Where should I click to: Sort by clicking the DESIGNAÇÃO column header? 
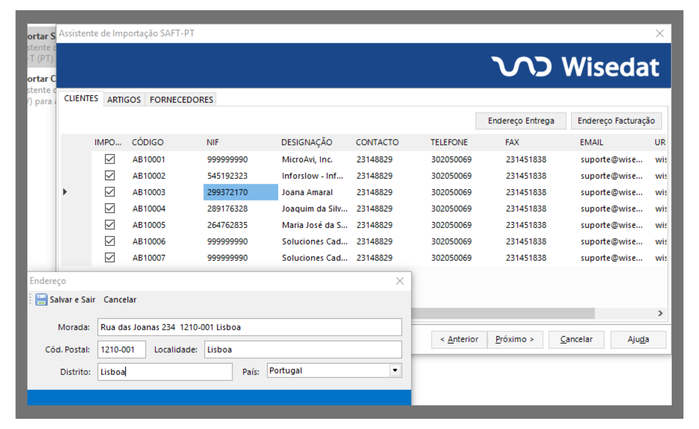click(306, 143)
